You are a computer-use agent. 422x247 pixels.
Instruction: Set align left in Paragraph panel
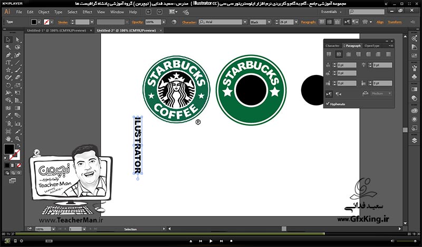(x=329, y=54)
